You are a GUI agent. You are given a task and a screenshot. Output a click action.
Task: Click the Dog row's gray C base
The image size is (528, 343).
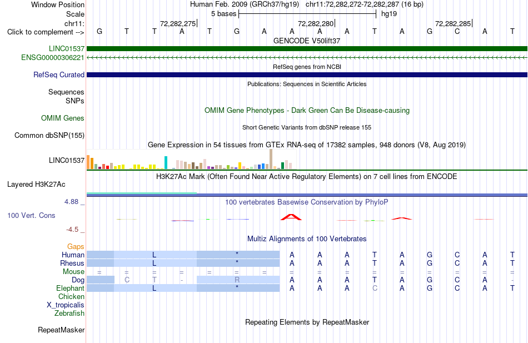pyautogui.click(x=127, y=280)
